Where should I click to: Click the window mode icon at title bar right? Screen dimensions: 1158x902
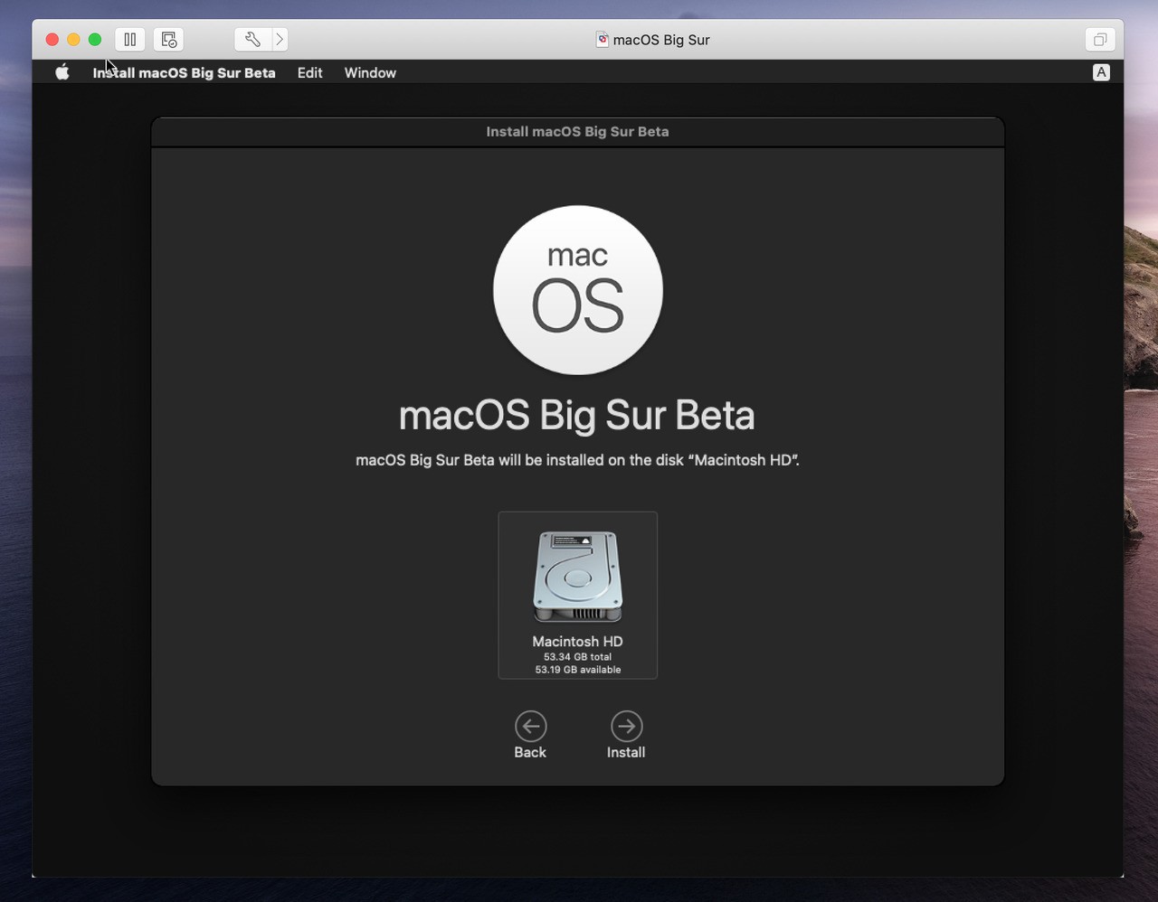coord(1099,40)
